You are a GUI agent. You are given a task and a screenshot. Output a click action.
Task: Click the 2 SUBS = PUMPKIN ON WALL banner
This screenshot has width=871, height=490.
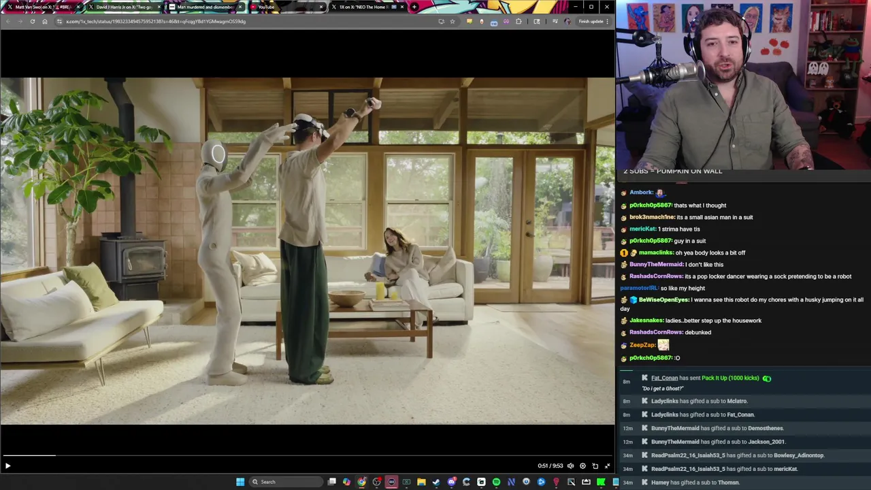tap(672, 171)
